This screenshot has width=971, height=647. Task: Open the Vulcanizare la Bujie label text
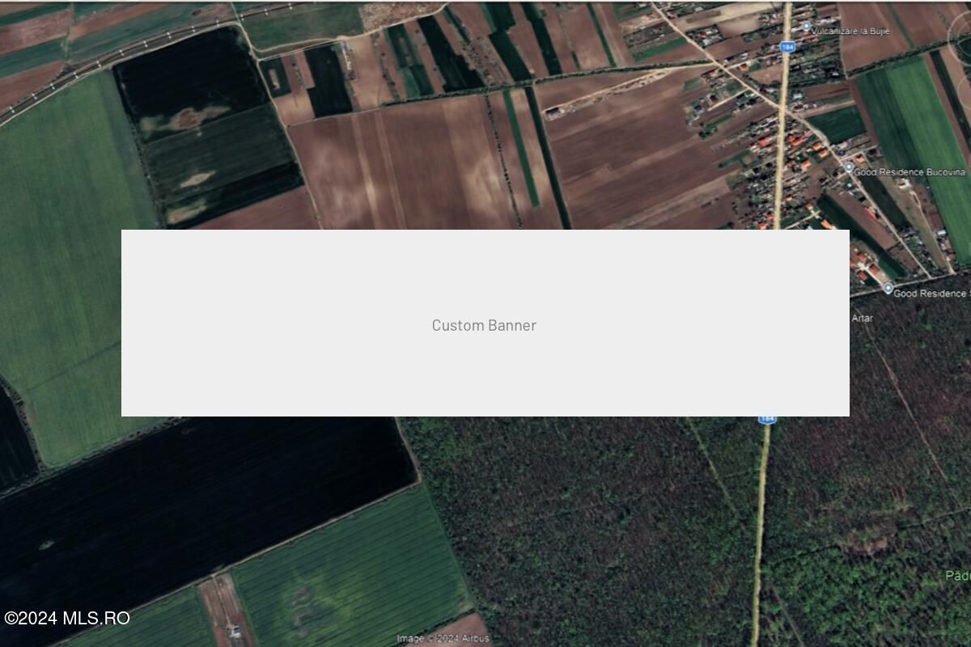pyautogui.click(x=850, y=31)
